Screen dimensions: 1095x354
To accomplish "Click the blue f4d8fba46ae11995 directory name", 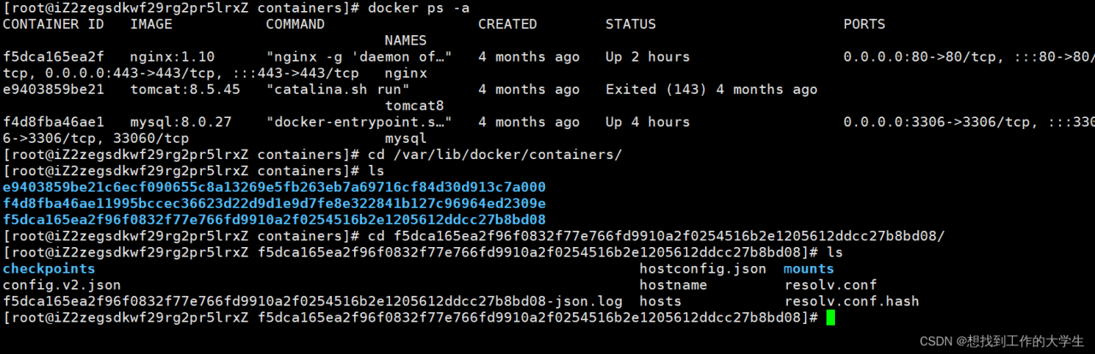I will 274,204.
